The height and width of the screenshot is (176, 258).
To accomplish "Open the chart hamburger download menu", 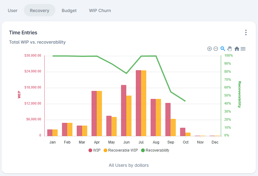I will coord(243,49).
